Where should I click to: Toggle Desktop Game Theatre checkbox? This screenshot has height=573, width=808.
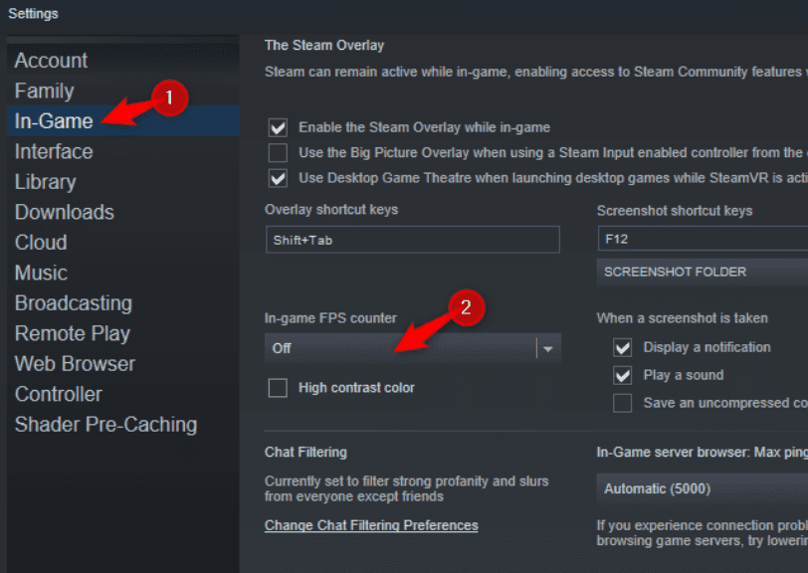[279, 179]
